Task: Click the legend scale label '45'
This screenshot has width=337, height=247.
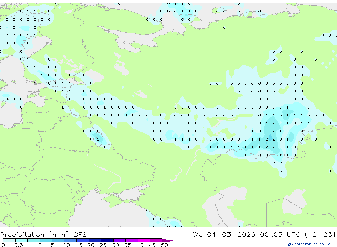Action: [x=152, y=245]
